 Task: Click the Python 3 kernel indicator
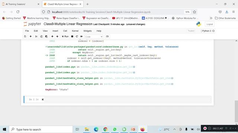tap(208, 31)
